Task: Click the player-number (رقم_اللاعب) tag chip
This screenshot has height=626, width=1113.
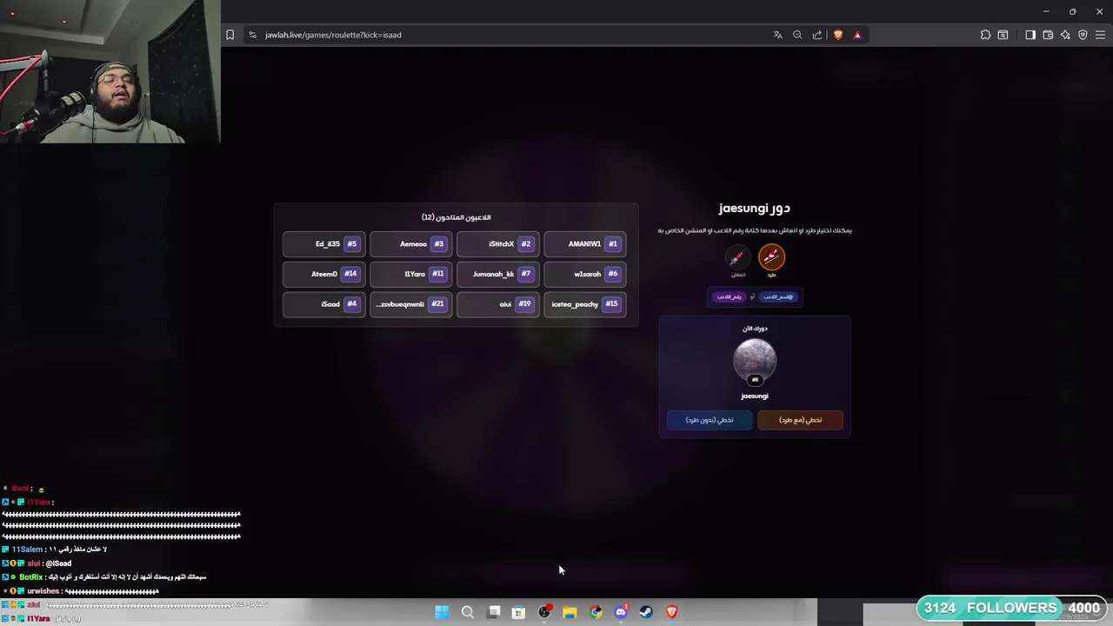Action: (x=729, y=296)
